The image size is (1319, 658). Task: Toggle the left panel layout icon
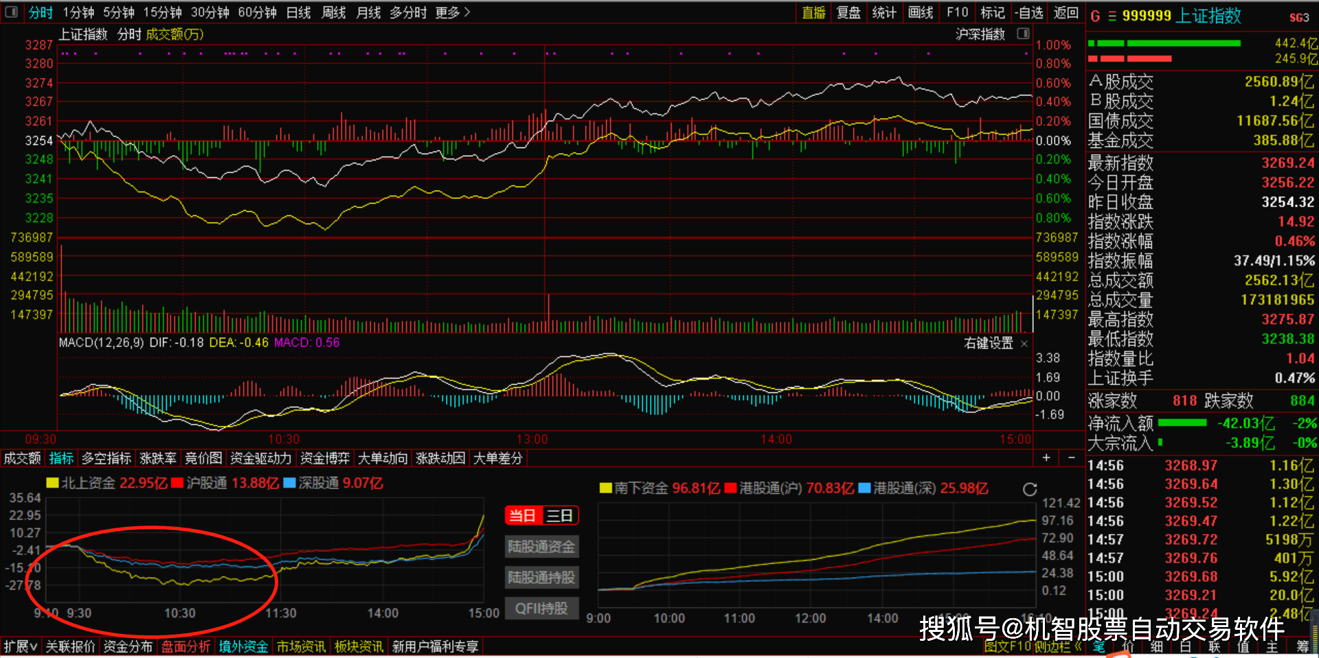pyautogui.click(x=12, y=12)
